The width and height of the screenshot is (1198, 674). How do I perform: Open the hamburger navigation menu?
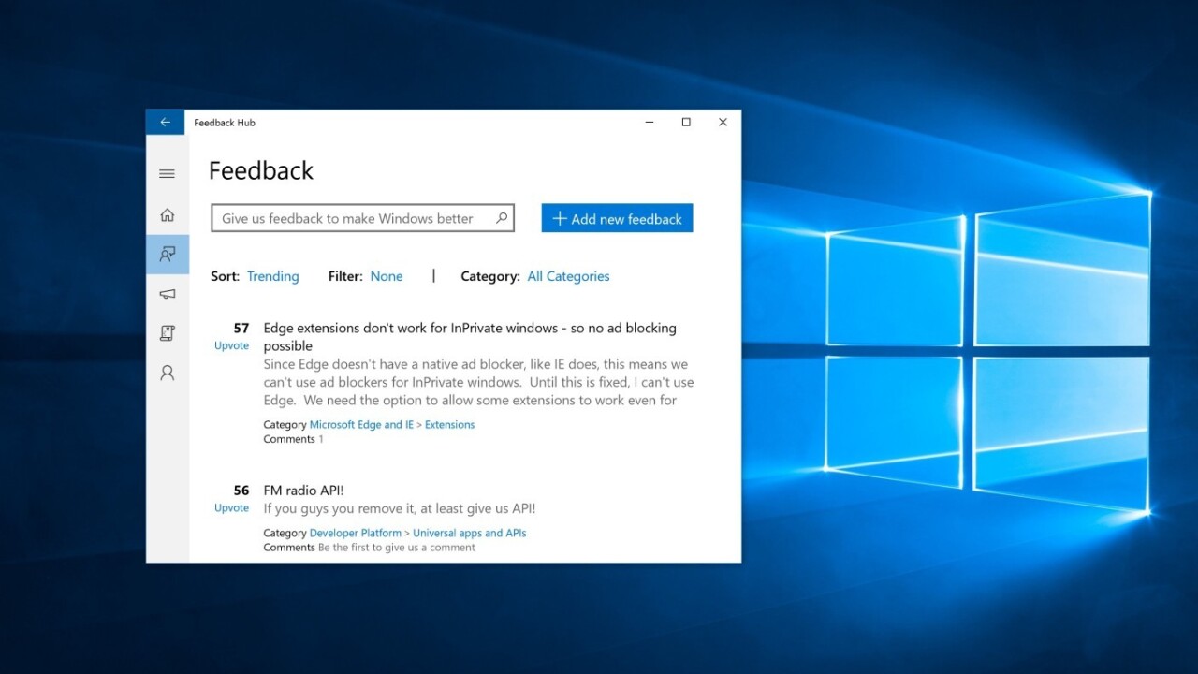(x=167, y=174)
